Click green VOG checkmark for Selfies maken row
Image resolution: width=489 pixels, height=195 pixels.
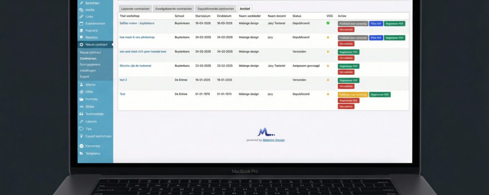point(328,23)
